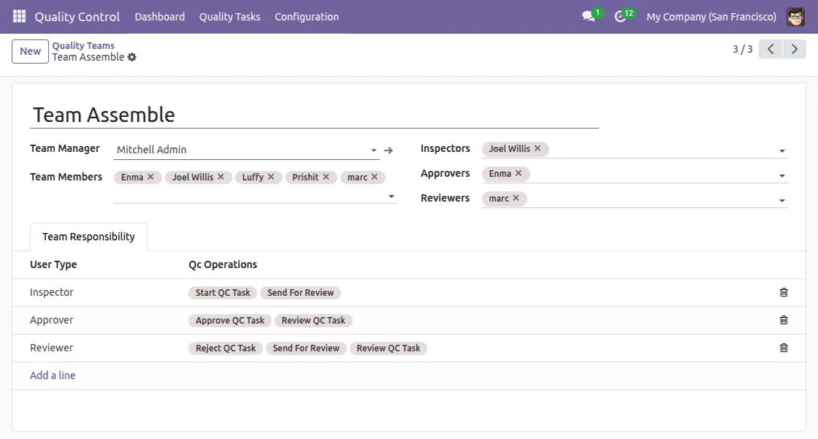
Task: Open the apps grid menu icon
Action: coord(19,16)
